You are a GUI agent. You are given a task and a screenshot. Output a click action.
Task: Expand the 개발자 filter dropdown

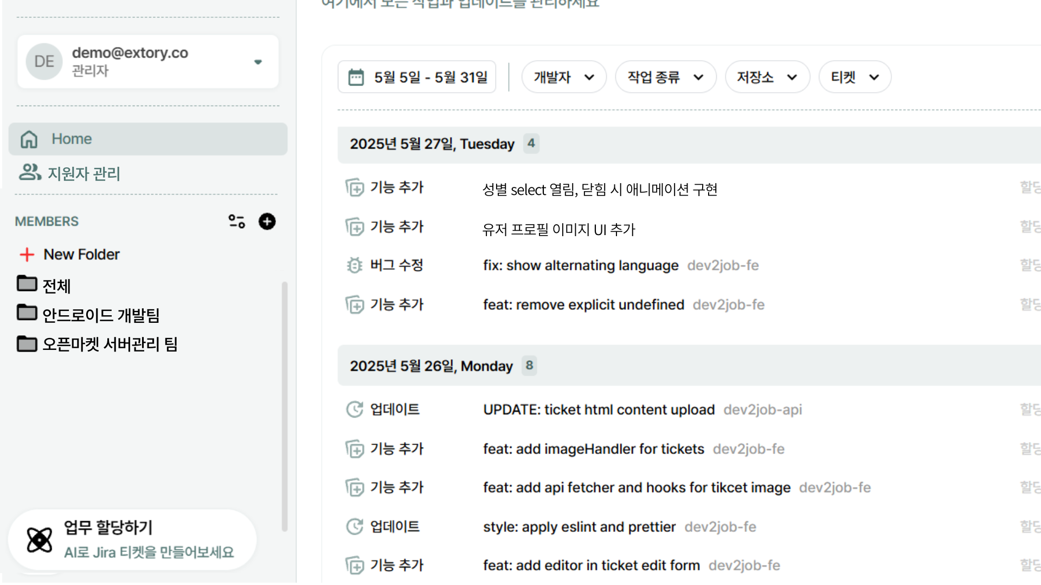click(563, 77)
